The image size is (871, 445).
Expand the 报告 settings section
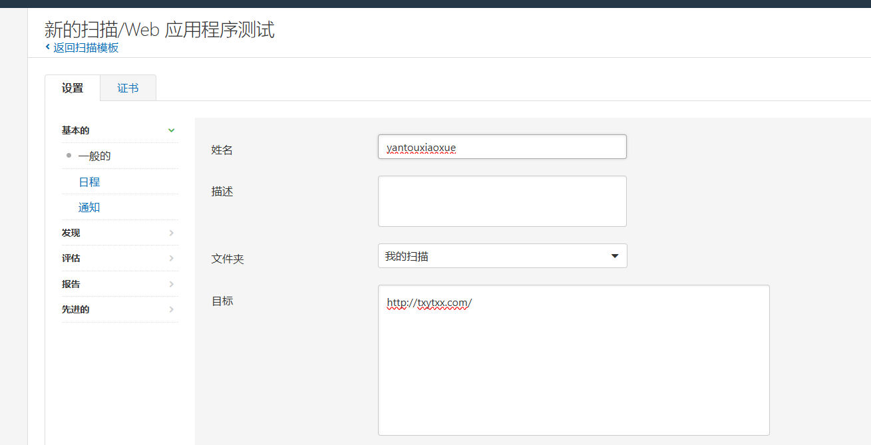coord(71,284)
